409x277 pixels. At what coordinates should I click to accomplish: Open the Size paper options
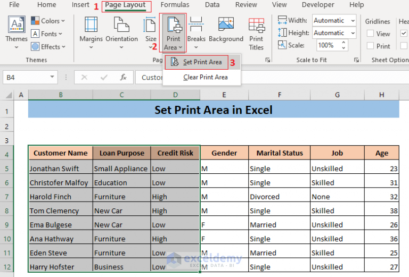151,32
